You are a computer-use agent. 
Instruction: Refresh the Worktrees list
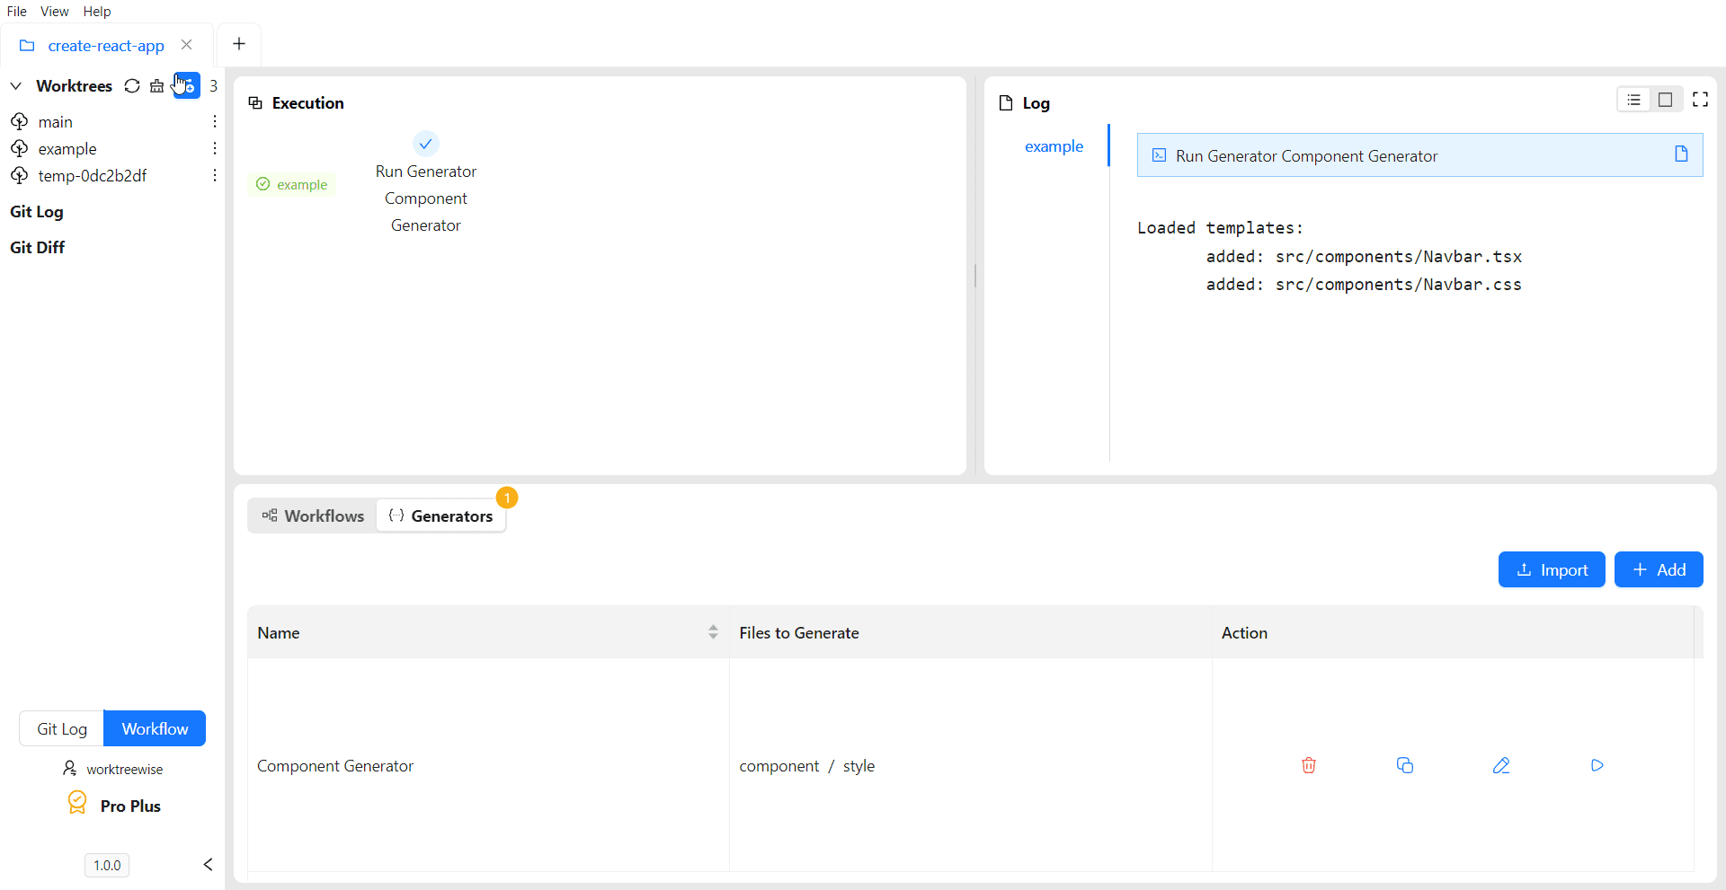coord(132,85)
